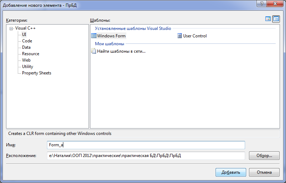Click the Добавить button

tap(231, 172)
